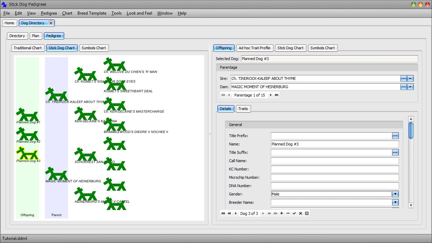Jump to last parentage record

(276, 95)
